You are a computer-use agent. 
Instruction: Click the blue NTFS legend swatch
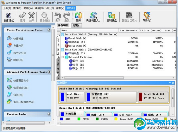pyautogui.click(x=61, y=119)
